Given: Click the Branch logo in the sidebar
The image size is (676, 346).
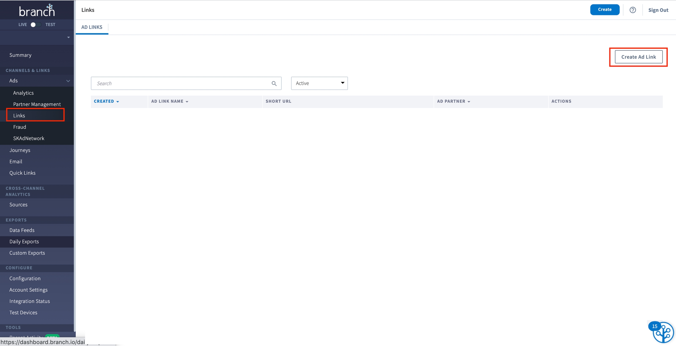Looking at the screenshot, I should (37, 11).
